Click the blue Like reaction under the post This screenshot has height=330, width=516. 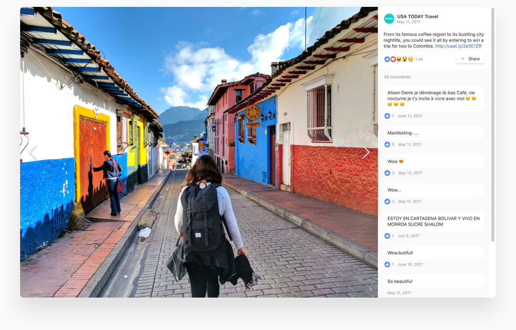[x=387, y=59]
